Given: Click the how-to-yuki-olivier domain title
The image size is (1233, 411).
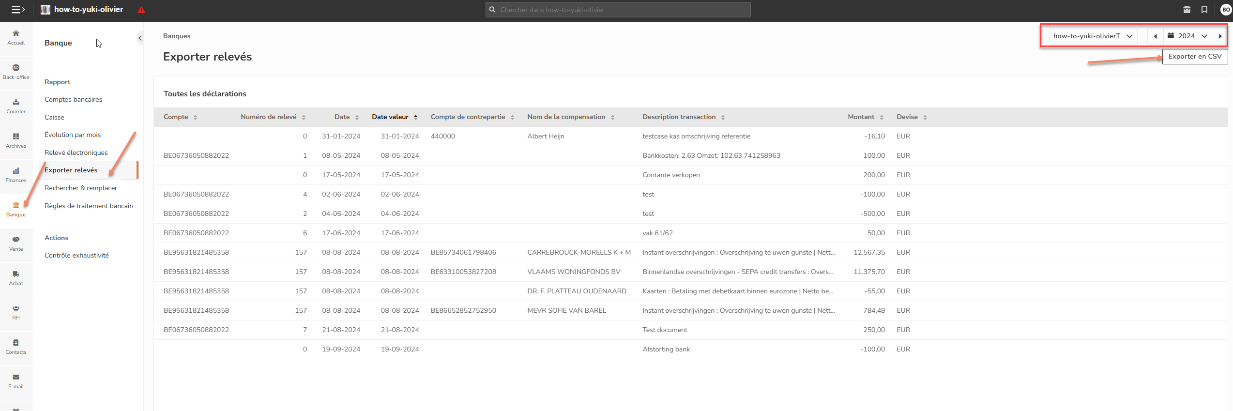Looking at the screenshot, I should (x=89, y=10).
